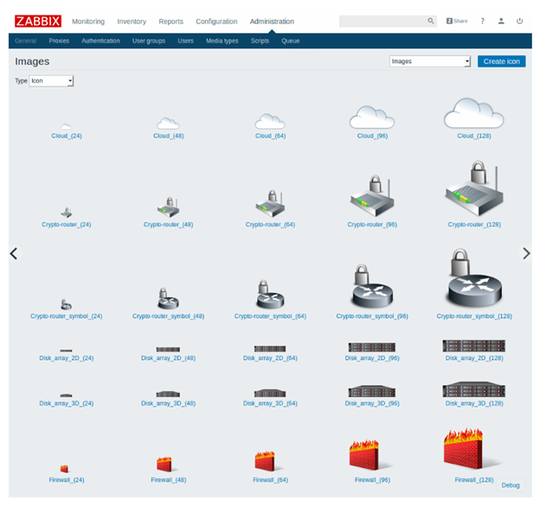Open the Cloud_(64) link
This screenshot has width=540, height=506.
click(x=270, y=136)
